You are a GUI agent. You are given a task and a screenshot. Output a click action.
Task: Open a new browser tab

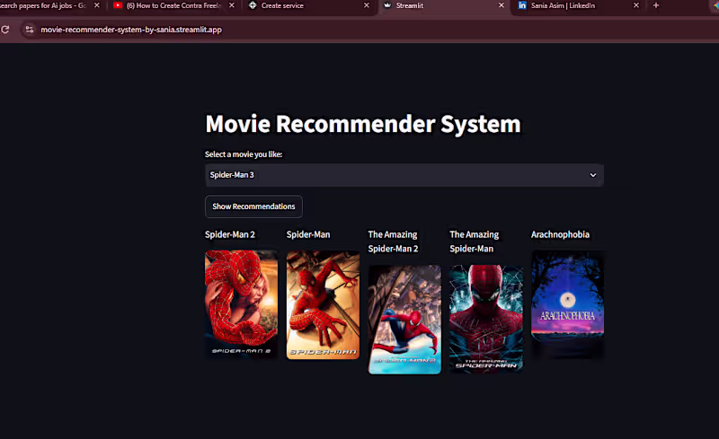656,5
